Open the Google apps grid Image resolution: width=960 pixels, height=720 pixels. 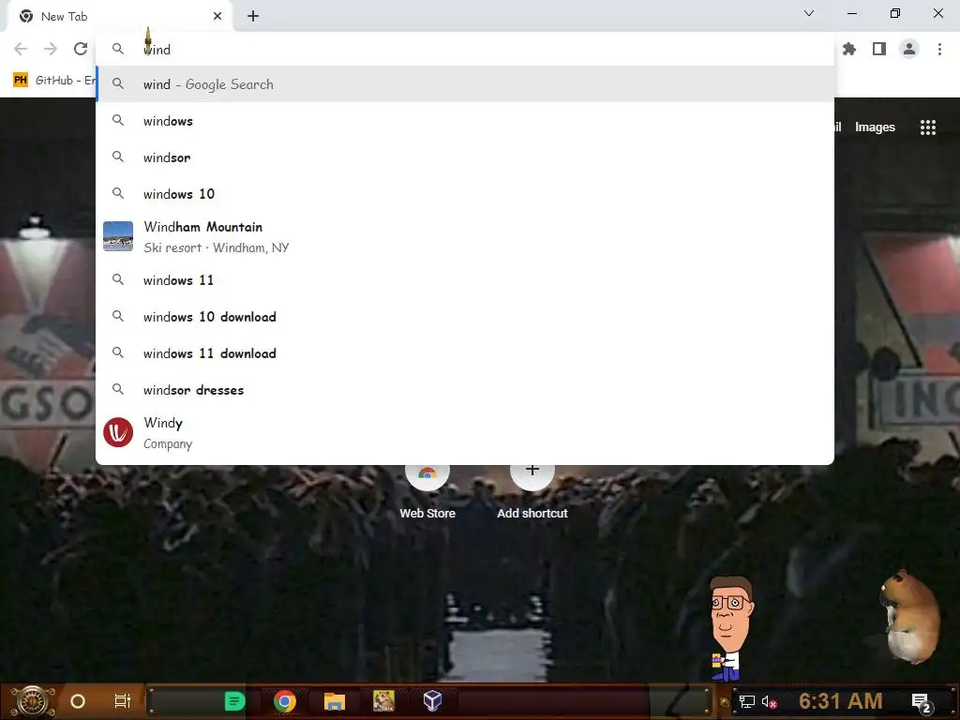(x=927, y=127)
